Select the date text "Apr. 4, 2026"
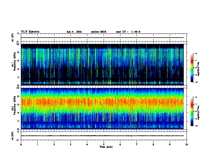This screenshot has width=210, height=162. 74,32
